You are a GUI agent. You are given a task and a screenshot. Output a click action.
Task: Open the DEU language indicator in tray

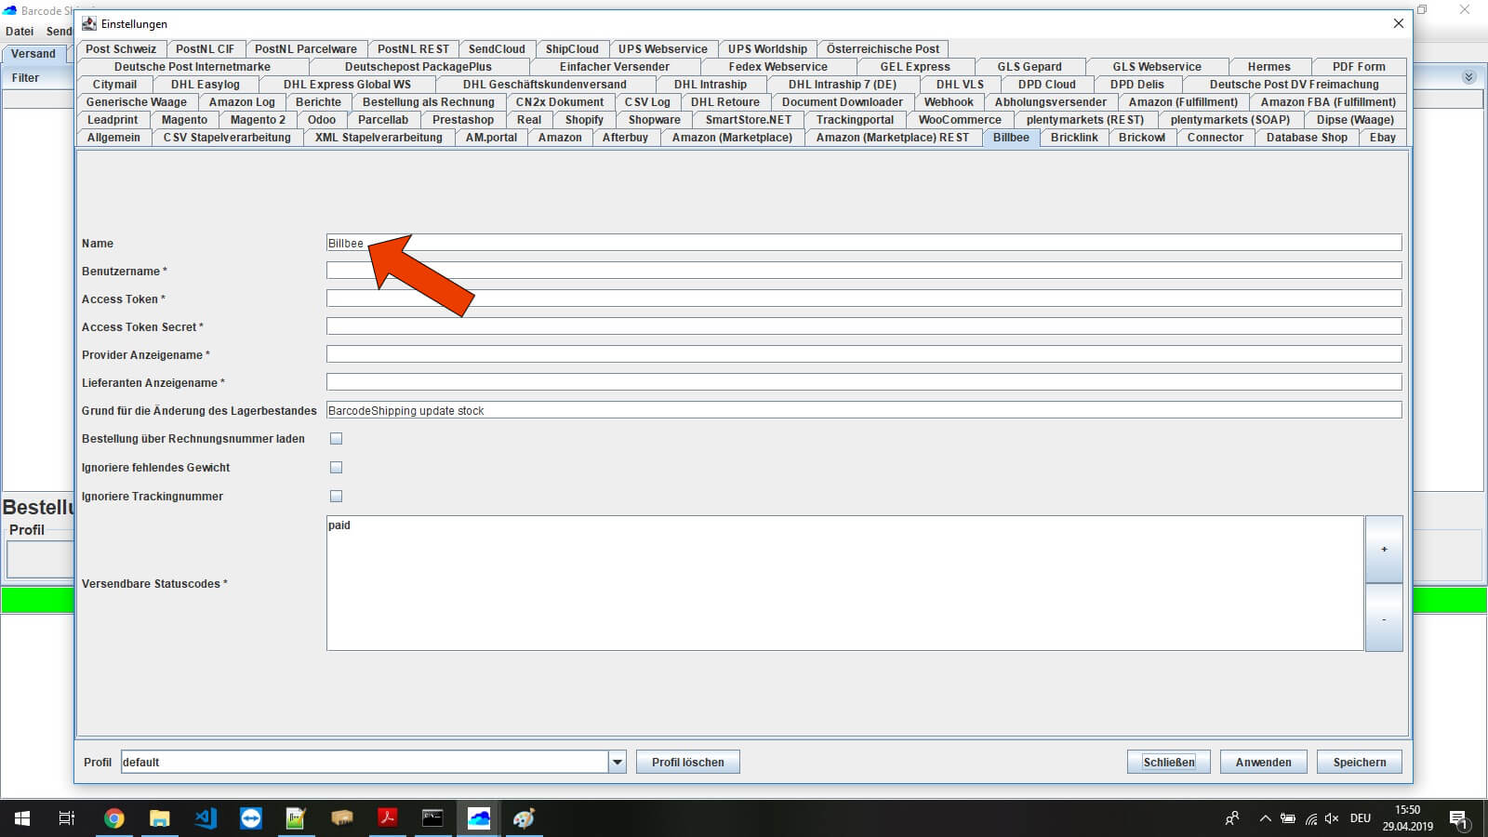[1361, 818]
